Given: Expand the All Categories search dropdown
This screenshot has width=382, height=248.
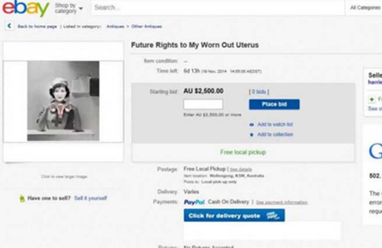Looking at the screenshot, I should click(365, 8).
